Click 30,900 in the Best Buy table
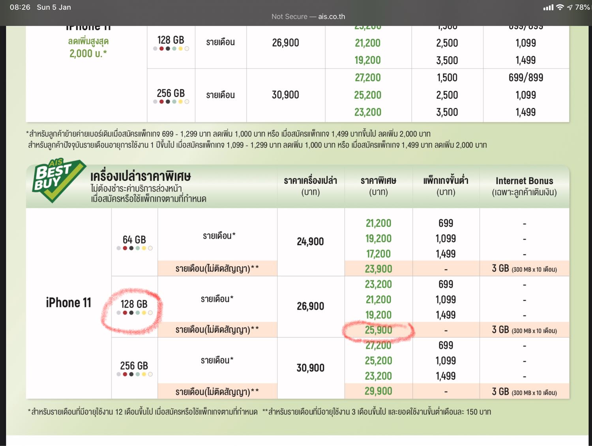 pos(310,368)
